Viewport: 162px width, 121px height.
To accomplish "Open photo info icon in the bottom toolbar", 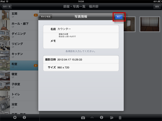I will pyautogui.click(x=102, y=118).
